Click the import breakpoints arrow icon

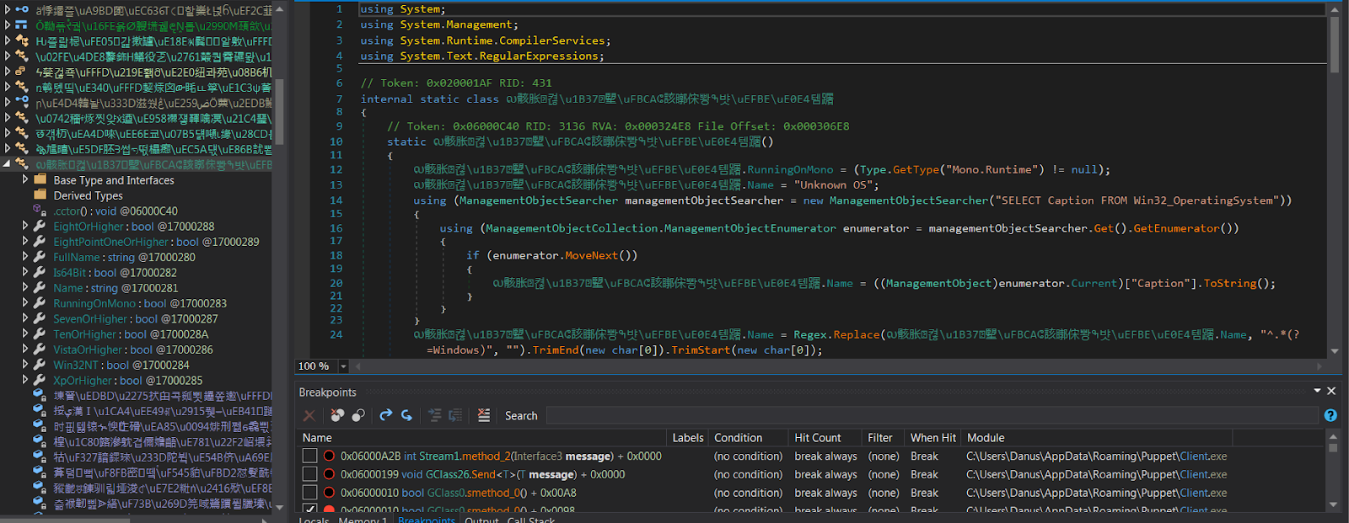pos(406,415)
